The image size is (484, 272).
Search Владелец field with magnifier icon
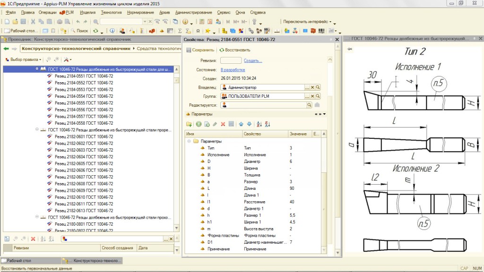(318, 87)
